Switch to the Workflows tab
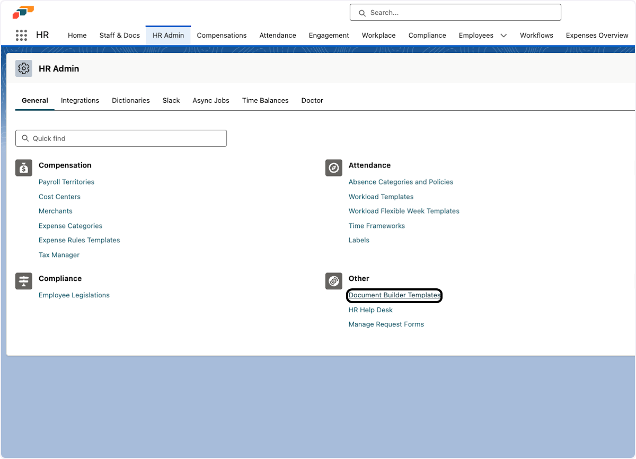This screenshot has width=636, height=459. (x=536, y=35)
